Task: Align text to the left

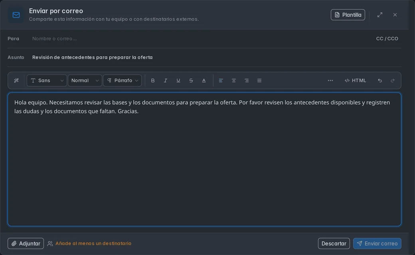Action: pos(221,80)
